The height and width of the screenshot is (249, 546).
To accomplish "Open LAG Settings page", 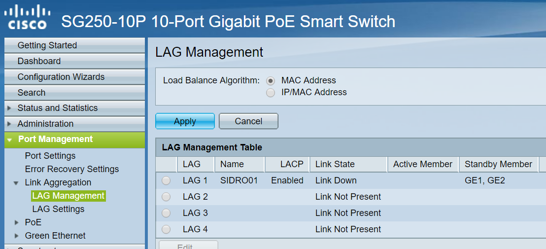I will point(58,209).
